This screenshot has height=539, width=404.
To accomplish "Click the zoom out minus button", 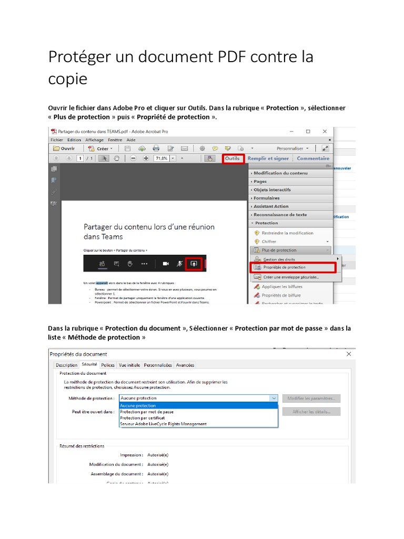I will 133,158.
